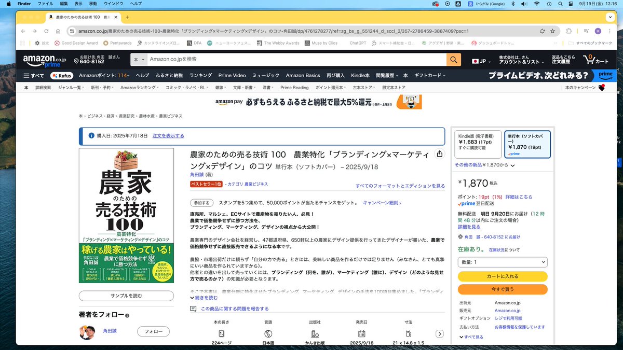Click 返品もこちら 注文履歴
Screen dimensions: 623x350
coord(563,60)
